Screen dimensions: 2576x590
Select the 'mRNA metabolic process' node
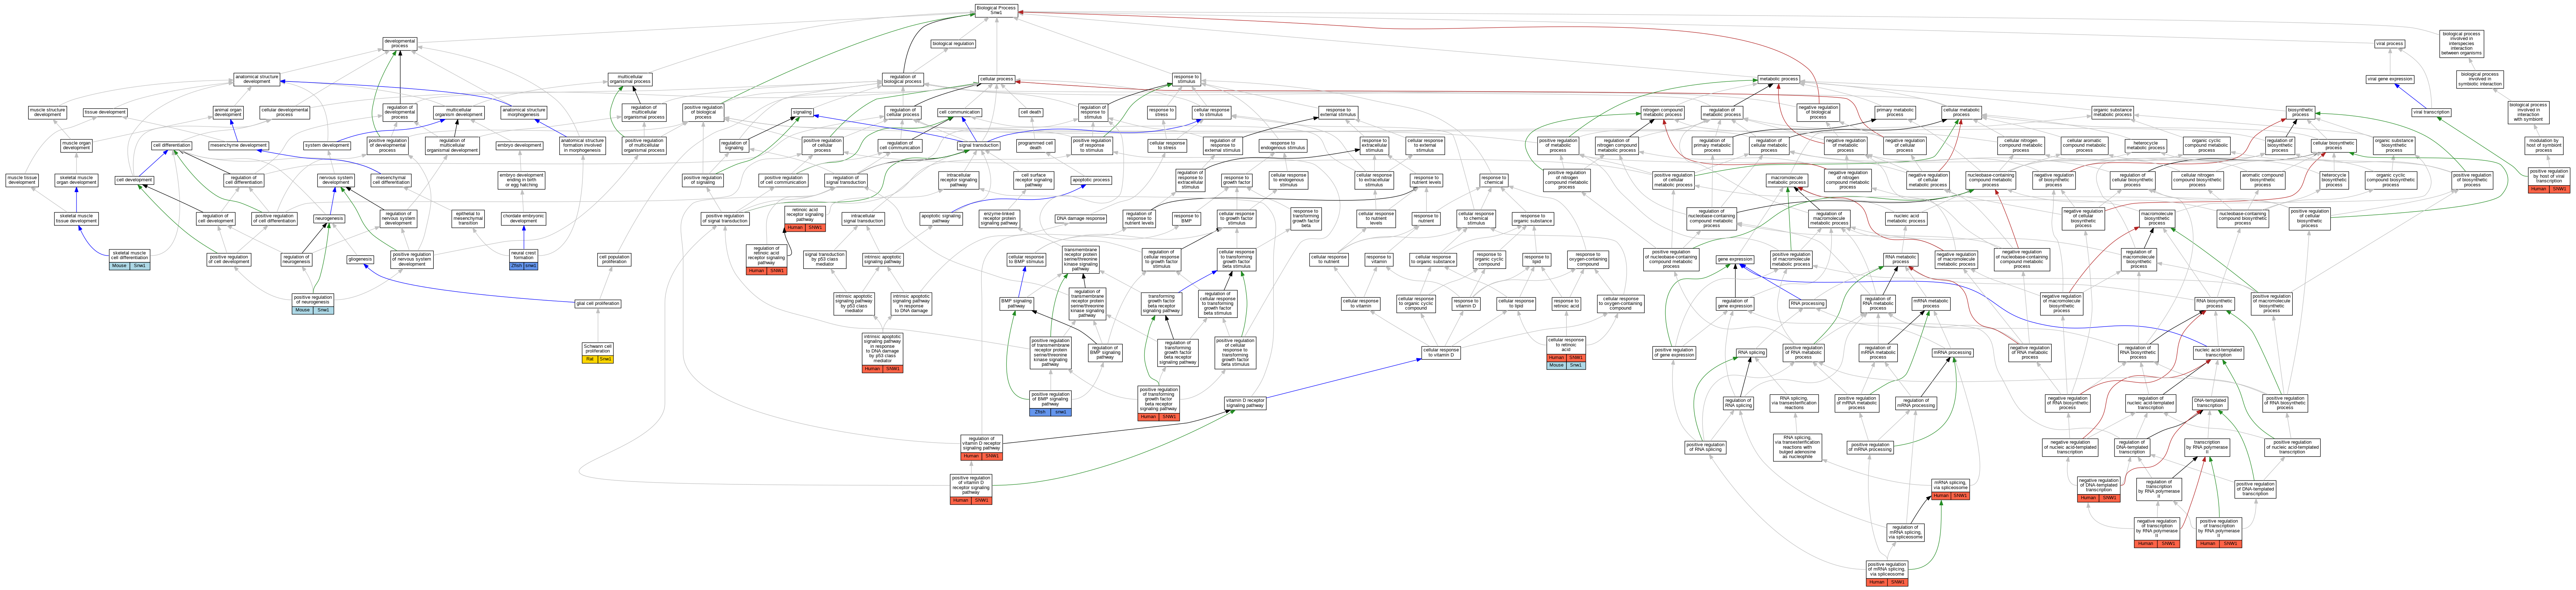click(1930, 303)
